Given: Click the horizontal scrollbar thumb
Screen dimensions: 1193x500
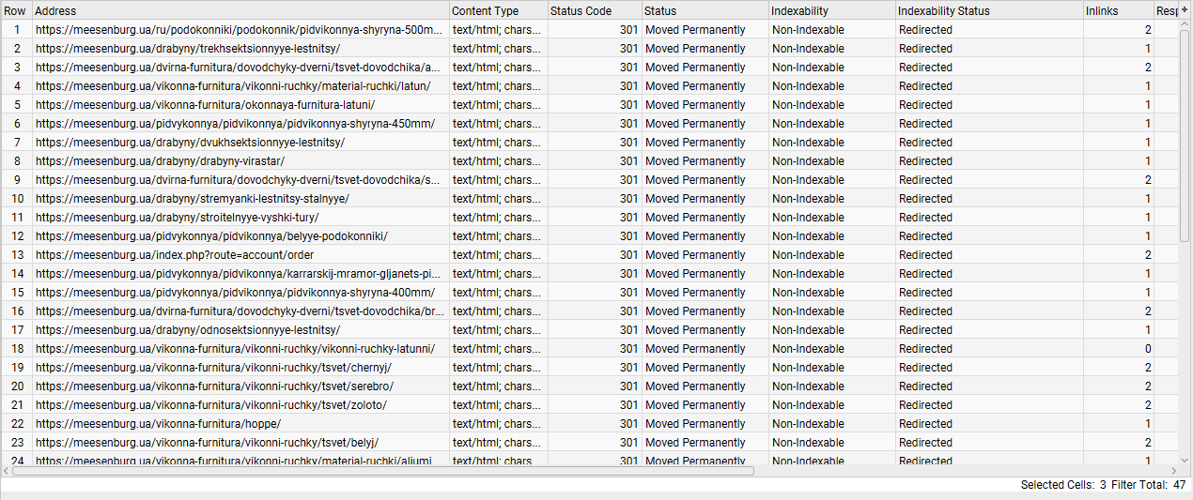Looking at the screenshot, I should [x=383, y=470].
